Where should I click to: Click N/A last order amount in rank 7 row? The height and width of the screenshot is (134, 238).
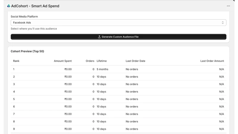[221, 114]
